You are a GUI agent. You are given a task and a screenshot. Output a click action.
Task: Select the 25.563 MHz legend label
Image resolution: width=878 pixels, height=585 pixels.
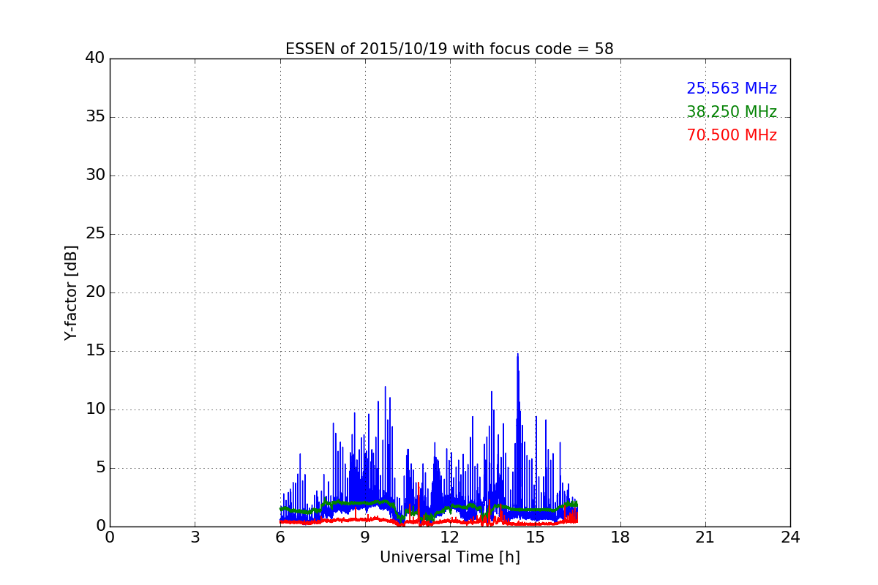point(732,88)
